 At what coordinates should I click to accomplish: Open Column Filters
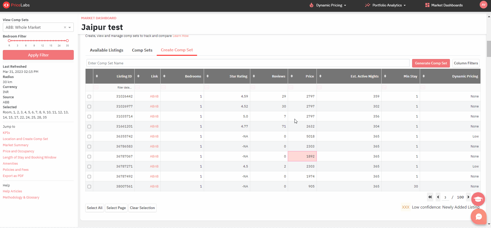coord(466,63)
